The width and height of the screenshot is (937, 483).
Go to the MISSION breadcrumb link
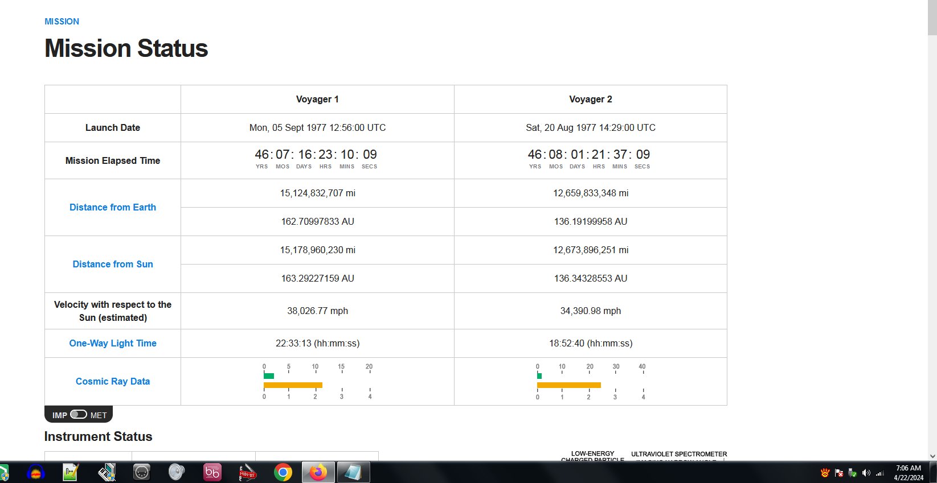point(62,22)
